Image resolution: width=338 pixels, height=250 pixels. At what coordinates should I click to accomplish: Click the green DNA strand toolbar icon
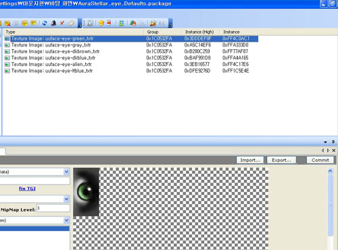pyautogui.click(x=122, y=23)
